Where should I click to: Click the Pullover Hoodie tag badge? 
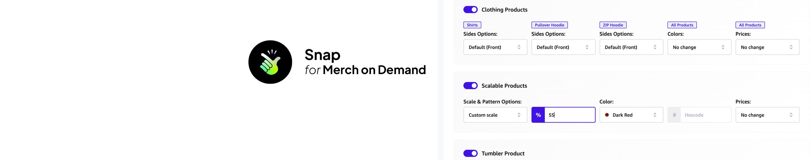549,25
